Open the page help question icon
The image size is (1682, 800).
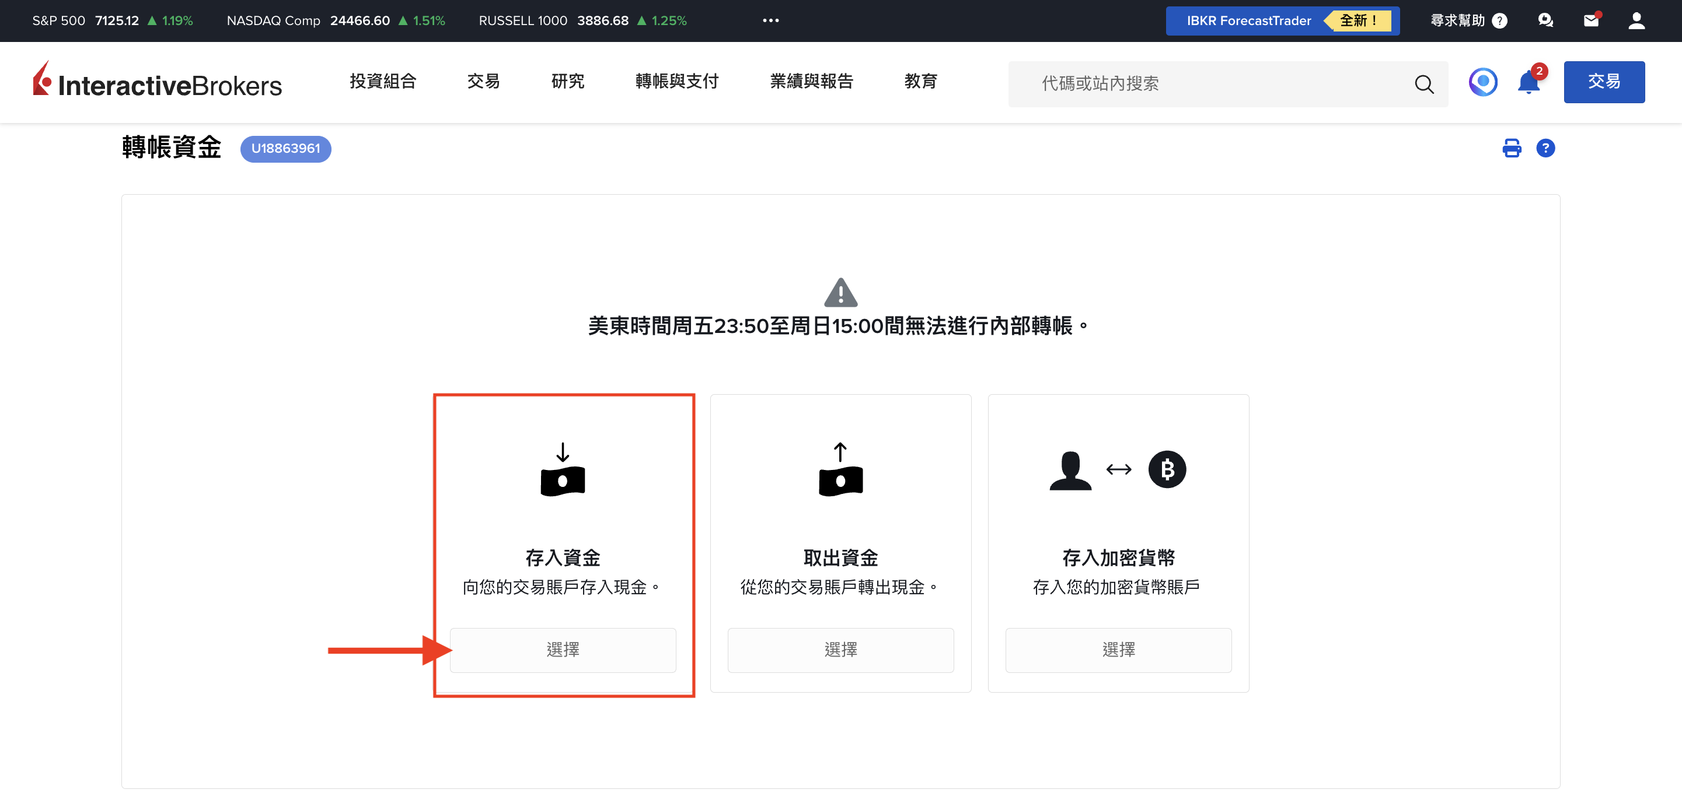coord(1545,148)
